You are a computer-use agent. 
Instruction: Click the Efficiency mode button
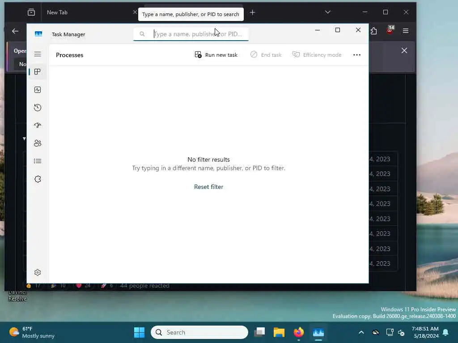(x=317, y=55)
